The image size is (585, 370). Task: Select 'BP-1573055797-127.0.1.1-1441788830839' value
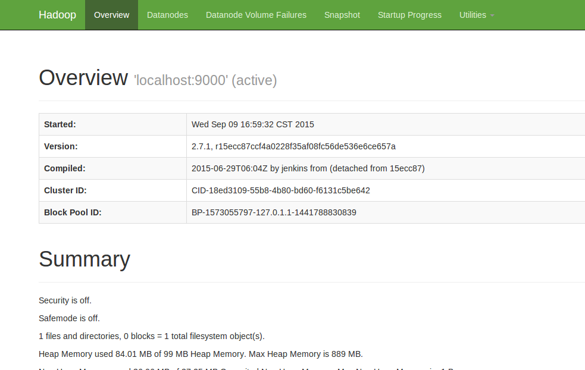274,212
